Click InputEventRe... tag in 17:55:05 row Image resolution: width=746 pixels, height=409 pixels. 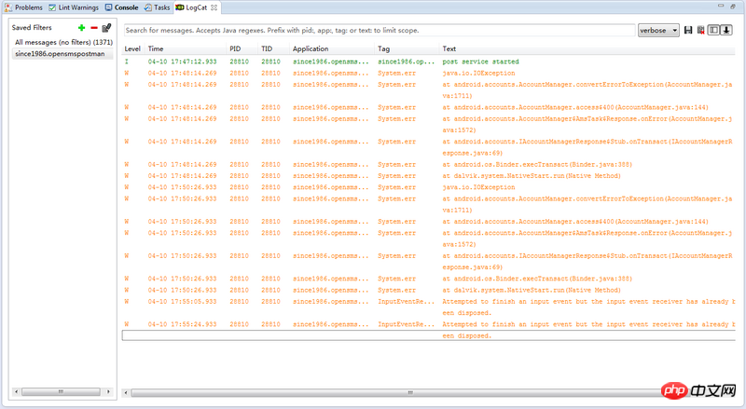(406, 302)
